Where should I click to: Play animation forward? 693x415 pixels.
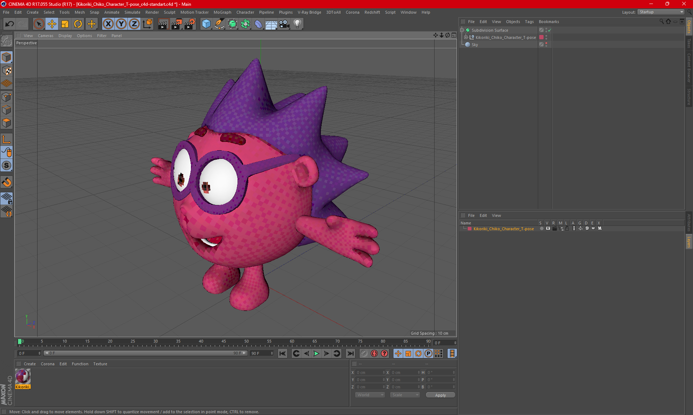(316, 353)
